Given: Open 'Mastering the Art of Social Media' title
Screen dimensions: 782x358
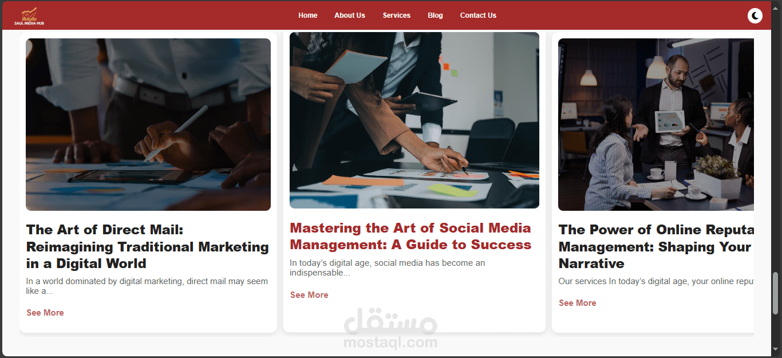Looking at the screenshot, I should [410, 237].
